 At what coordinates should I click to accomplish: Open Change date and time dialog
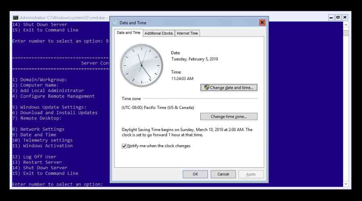(x=229, y=88)
